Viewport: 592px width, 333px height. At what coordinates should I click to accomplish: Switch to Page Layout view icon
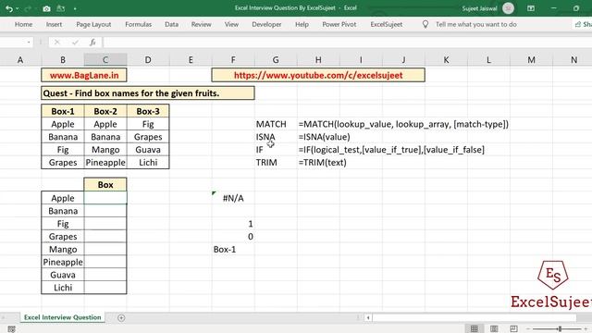click(x=494, y=329)
